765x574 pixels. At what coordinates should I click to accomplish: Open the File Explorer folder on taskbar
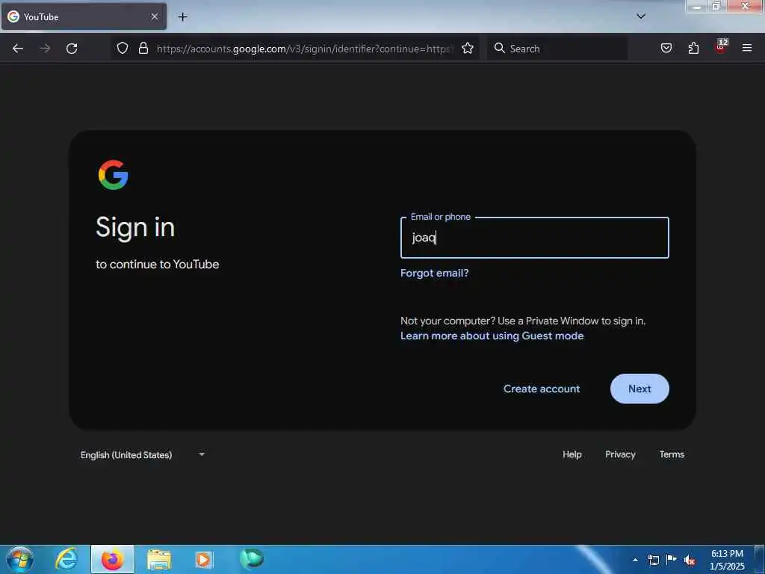pyautogui.click(x=159, y=560)
